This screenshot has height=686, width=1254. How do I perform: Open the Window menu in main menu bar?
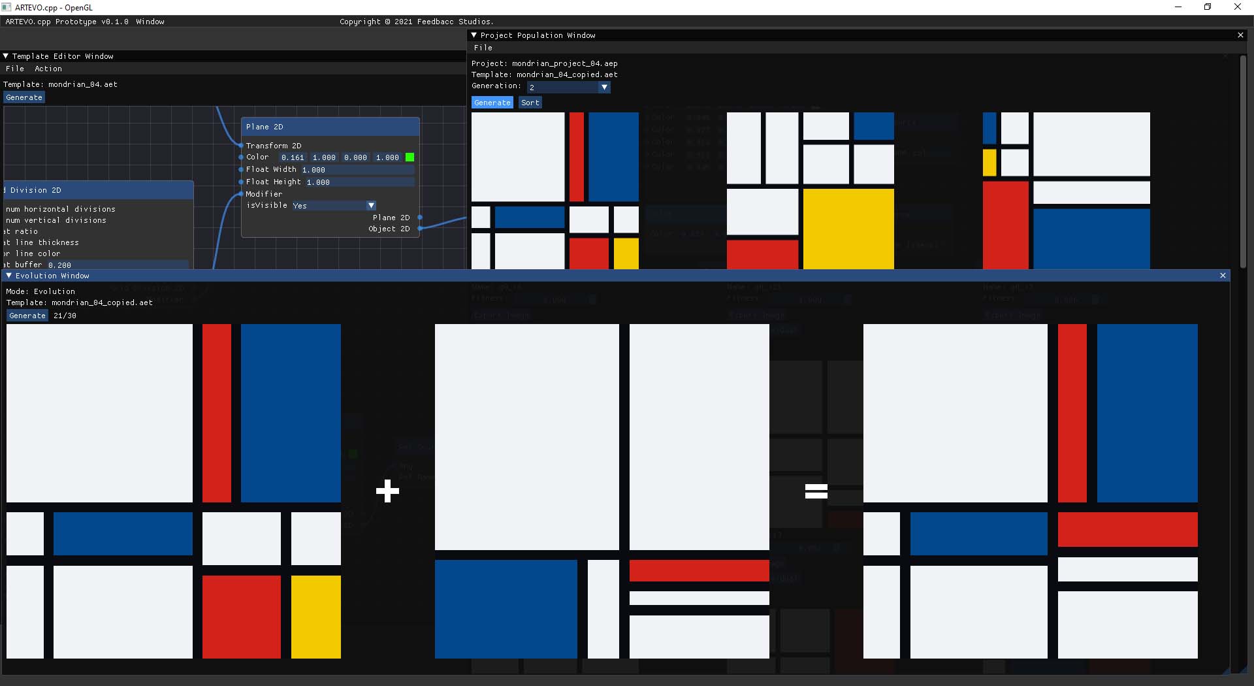[150, 22]
